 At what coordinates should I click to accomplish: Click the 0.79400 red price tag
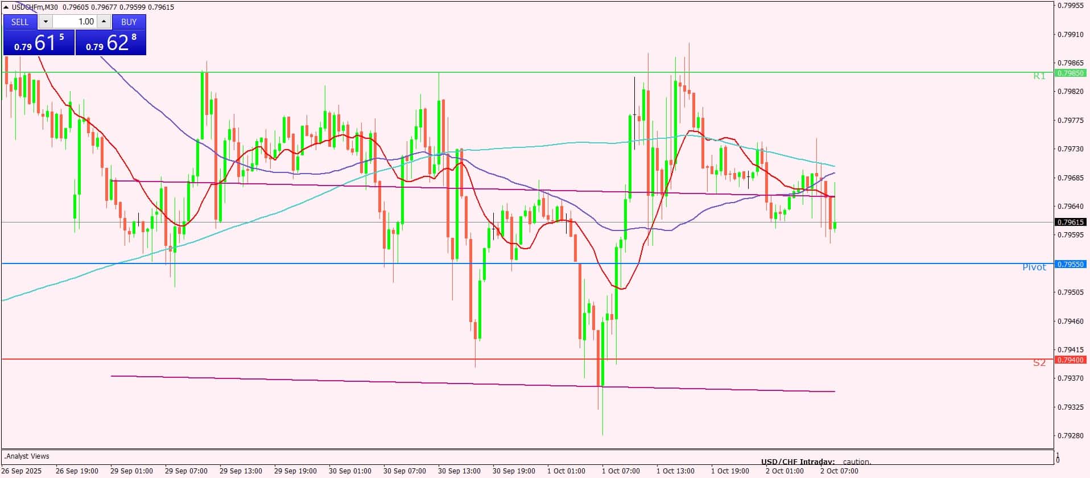(1070, 360)
